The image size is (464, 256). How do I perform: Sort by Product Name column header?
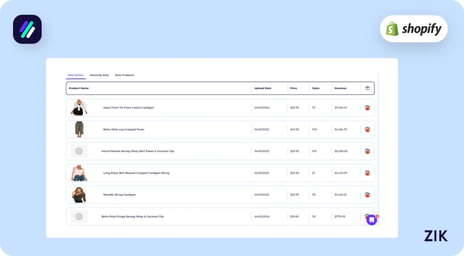pos(79,88)
